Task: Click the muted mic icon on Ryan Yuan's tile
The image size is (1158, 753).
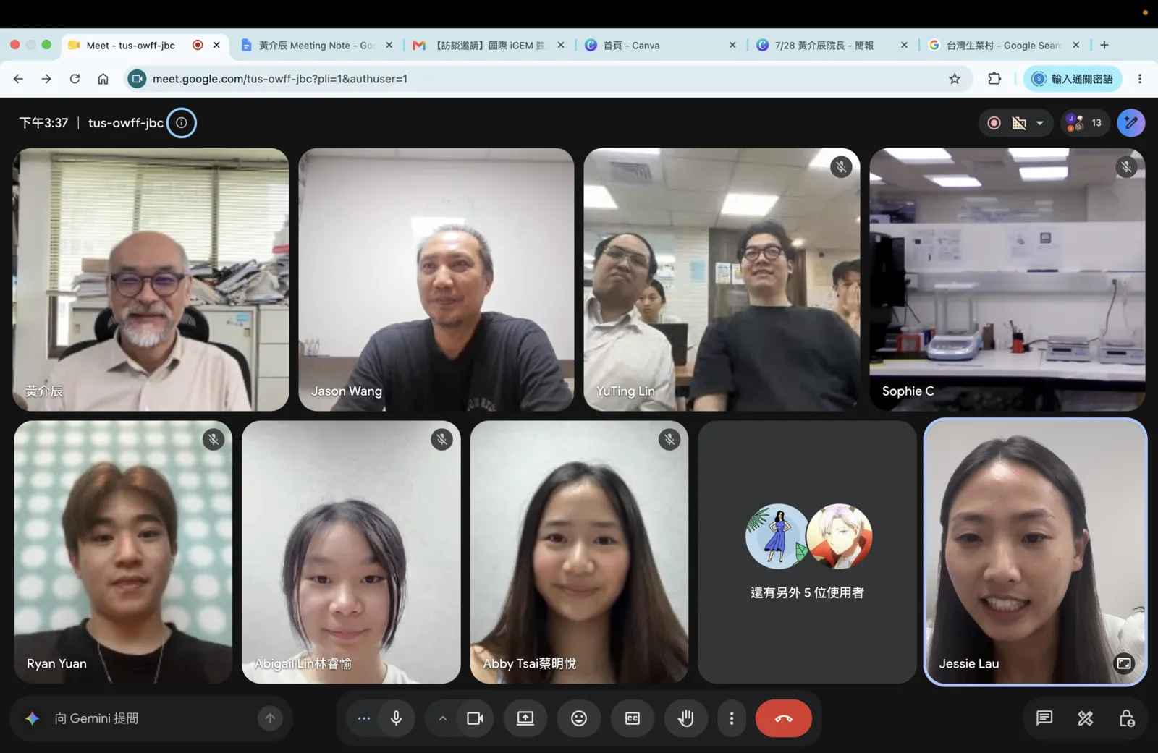Action: (214, 439)
